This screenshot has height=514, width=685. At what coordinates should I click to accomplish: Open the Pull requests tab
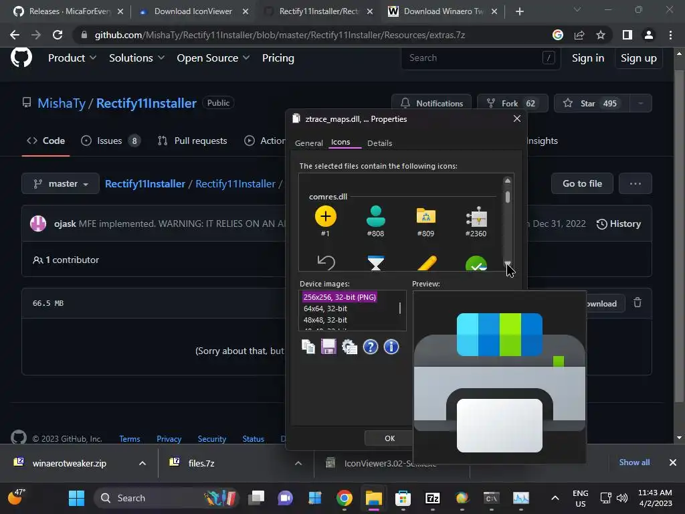[x=192, y=141]
